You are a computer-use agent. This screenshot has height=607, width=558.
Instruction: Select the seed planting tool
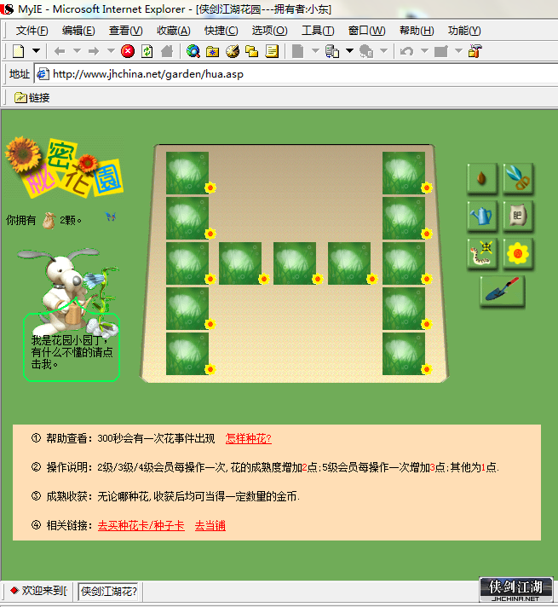482,178
